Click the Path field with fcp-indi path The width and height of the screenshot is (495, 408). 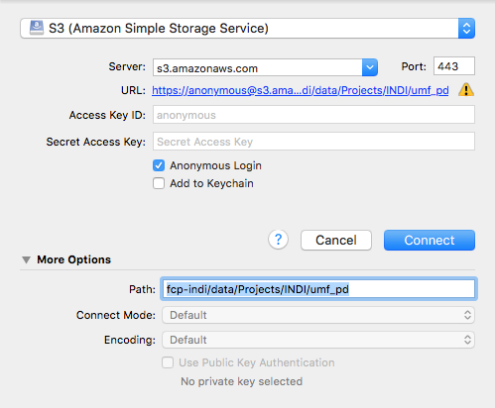pos(318,289)
